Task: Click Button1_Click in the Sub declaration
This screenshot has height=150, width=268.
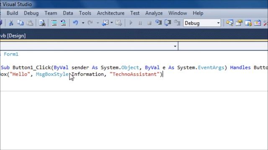Action: (x=32, y=67)
